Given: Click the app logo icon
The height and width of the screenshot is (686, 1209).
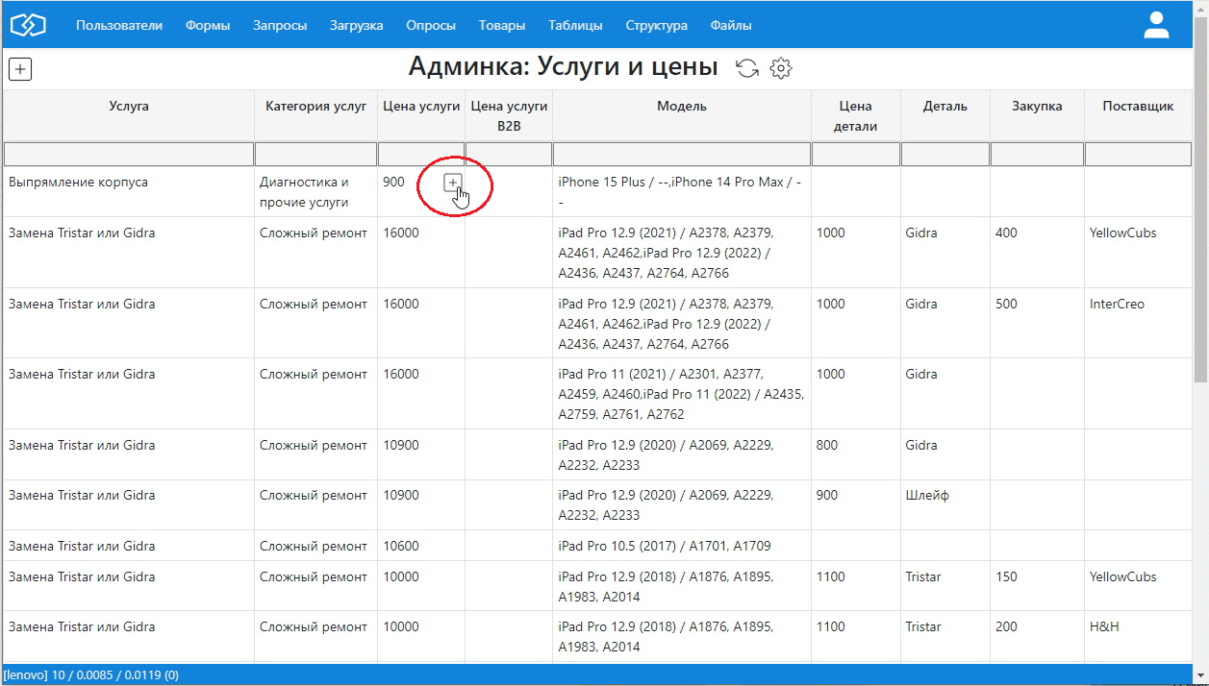Looking at the screenshot, I should [28, 26].
